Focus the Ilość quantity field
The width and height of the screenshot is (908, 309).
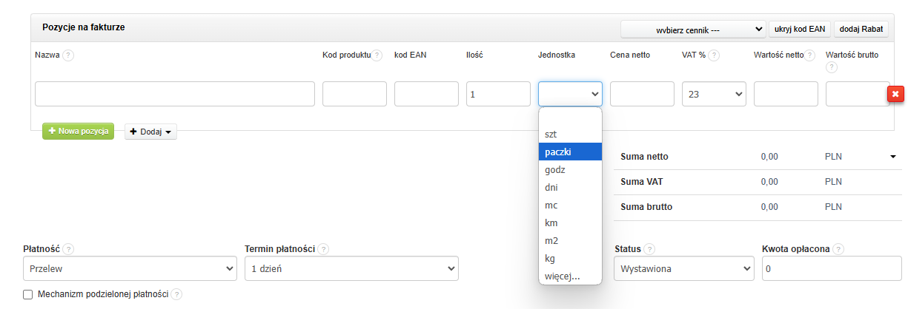(x=498, y=94)
